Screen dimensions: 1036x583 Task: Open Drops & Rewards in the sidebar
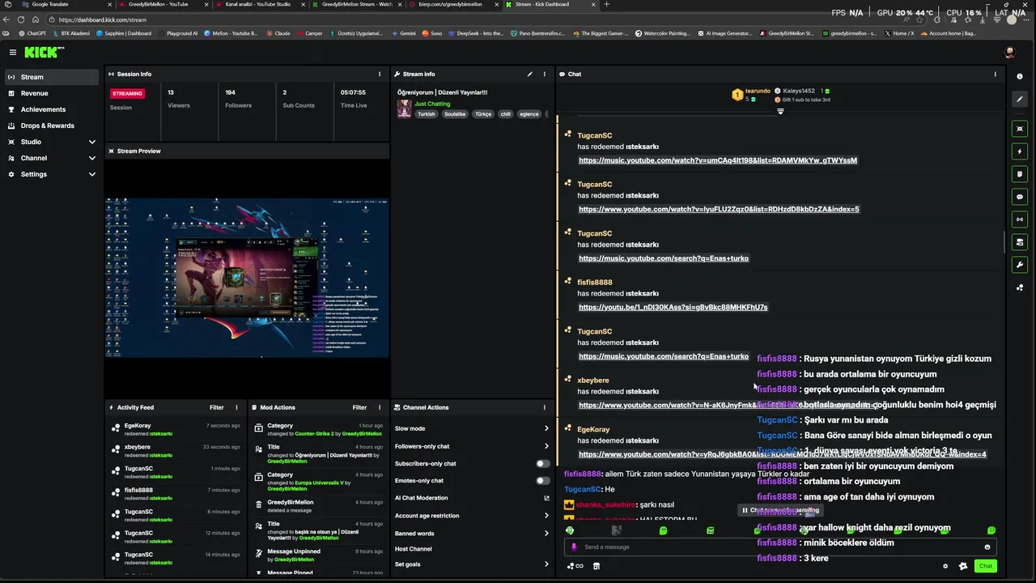click(x=52, y=126)
